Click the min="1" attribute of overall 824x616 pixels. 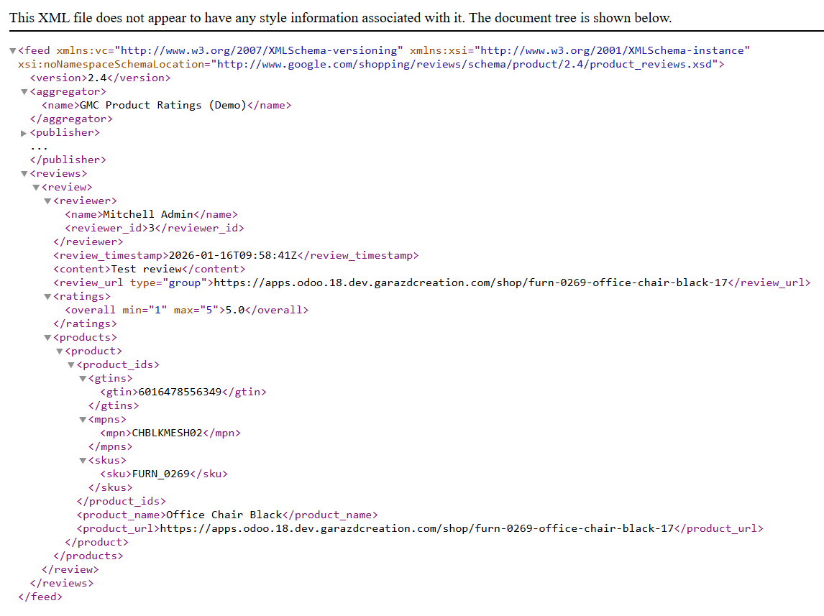145,310
